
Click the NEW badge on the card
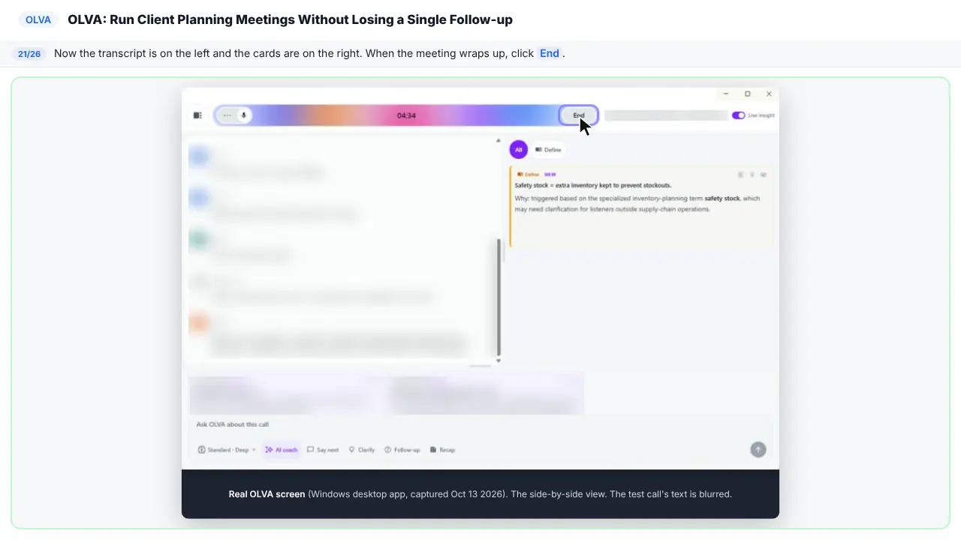coord(550,175)
